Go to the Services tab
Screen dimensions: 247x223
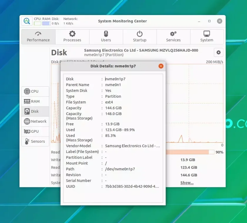point(173,36)
